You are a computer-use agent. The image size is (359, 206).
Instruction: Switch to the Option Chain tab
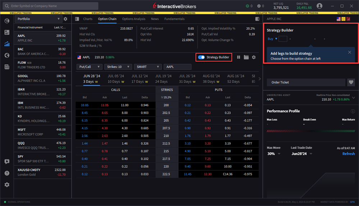coord(107,19)
